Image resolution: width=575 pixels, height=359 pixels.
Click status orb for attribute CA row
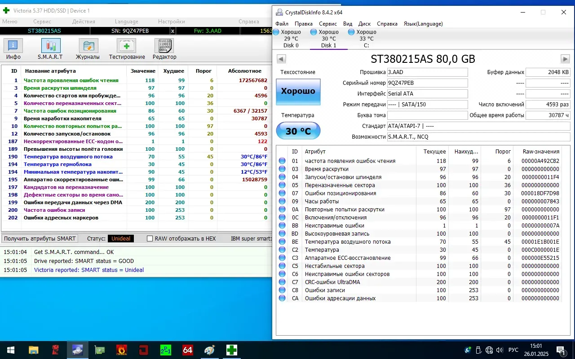coord(282,298)
